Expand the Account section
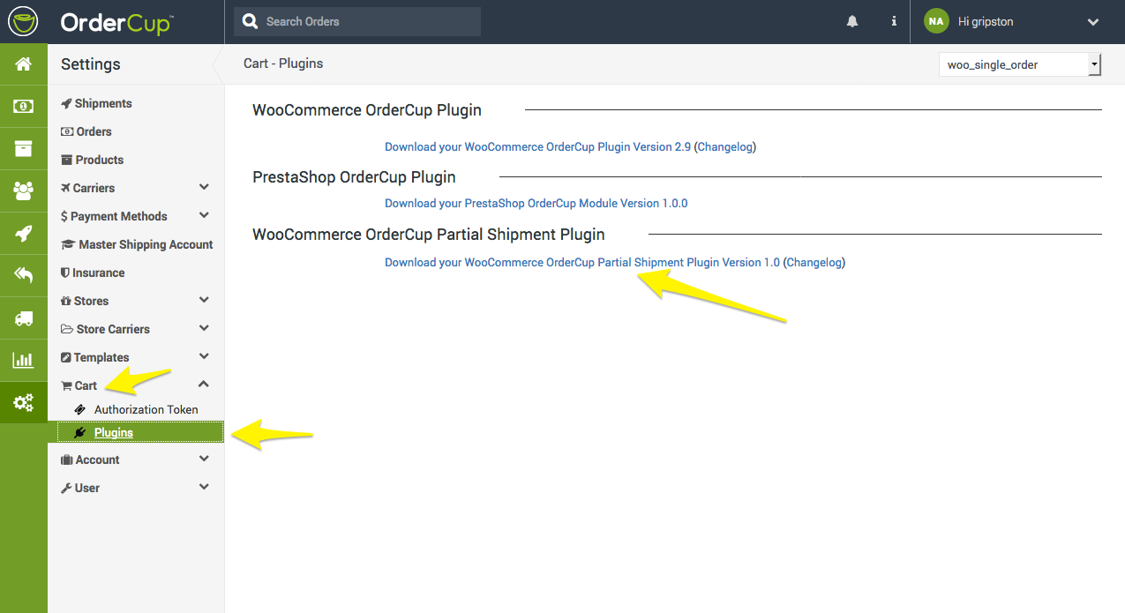This screenshot has width=1125, height=613. tap(137, 460)
